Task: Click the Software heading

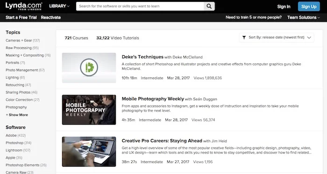Action: 15,127
